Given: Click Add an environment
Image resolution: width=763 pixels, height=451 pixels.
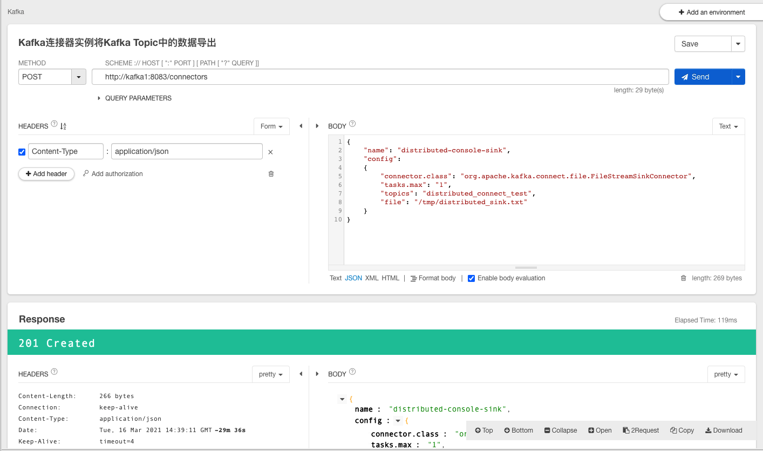Looking at the screenshot, I should tap(712, 12).
